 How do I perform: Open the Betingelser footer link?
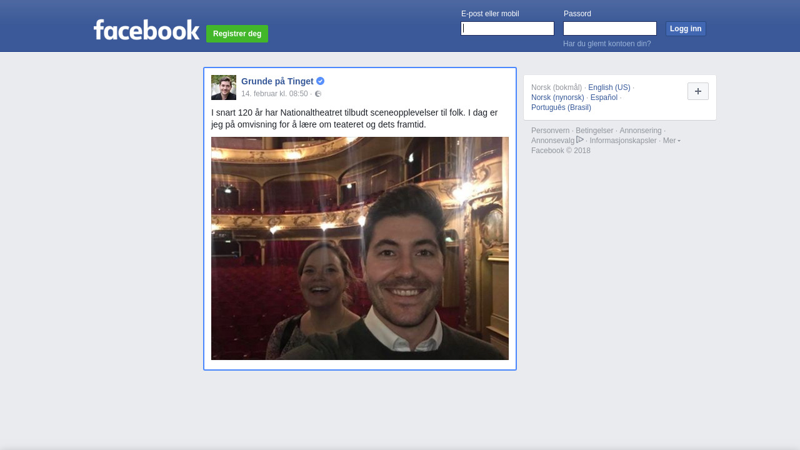pyautogui.click(x=594, y=131)
